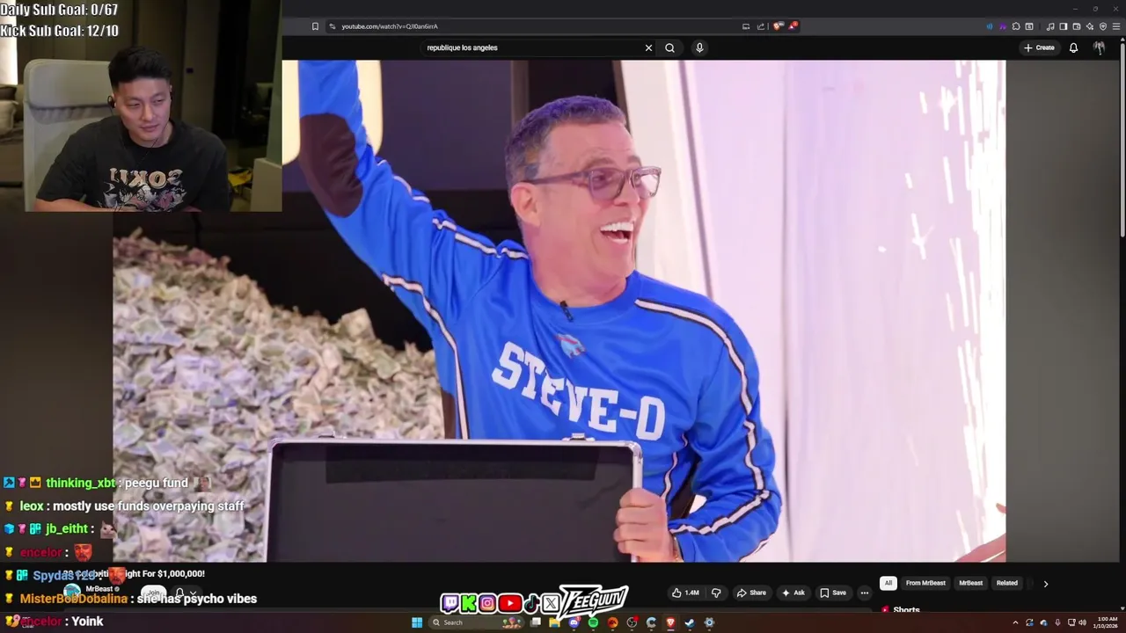1126x633 pixels.
Task: Click the VPN shield icon in toolbar
Action: pos(1103,26)
